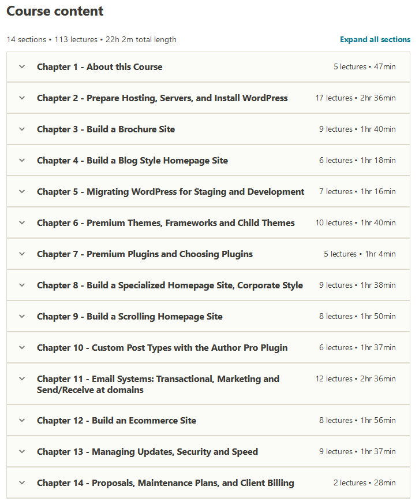The width and height of the screenshot is (419, 501).
Task: Expand Chapter 12 Ecommerce chevron
Action: pos(22,420)
